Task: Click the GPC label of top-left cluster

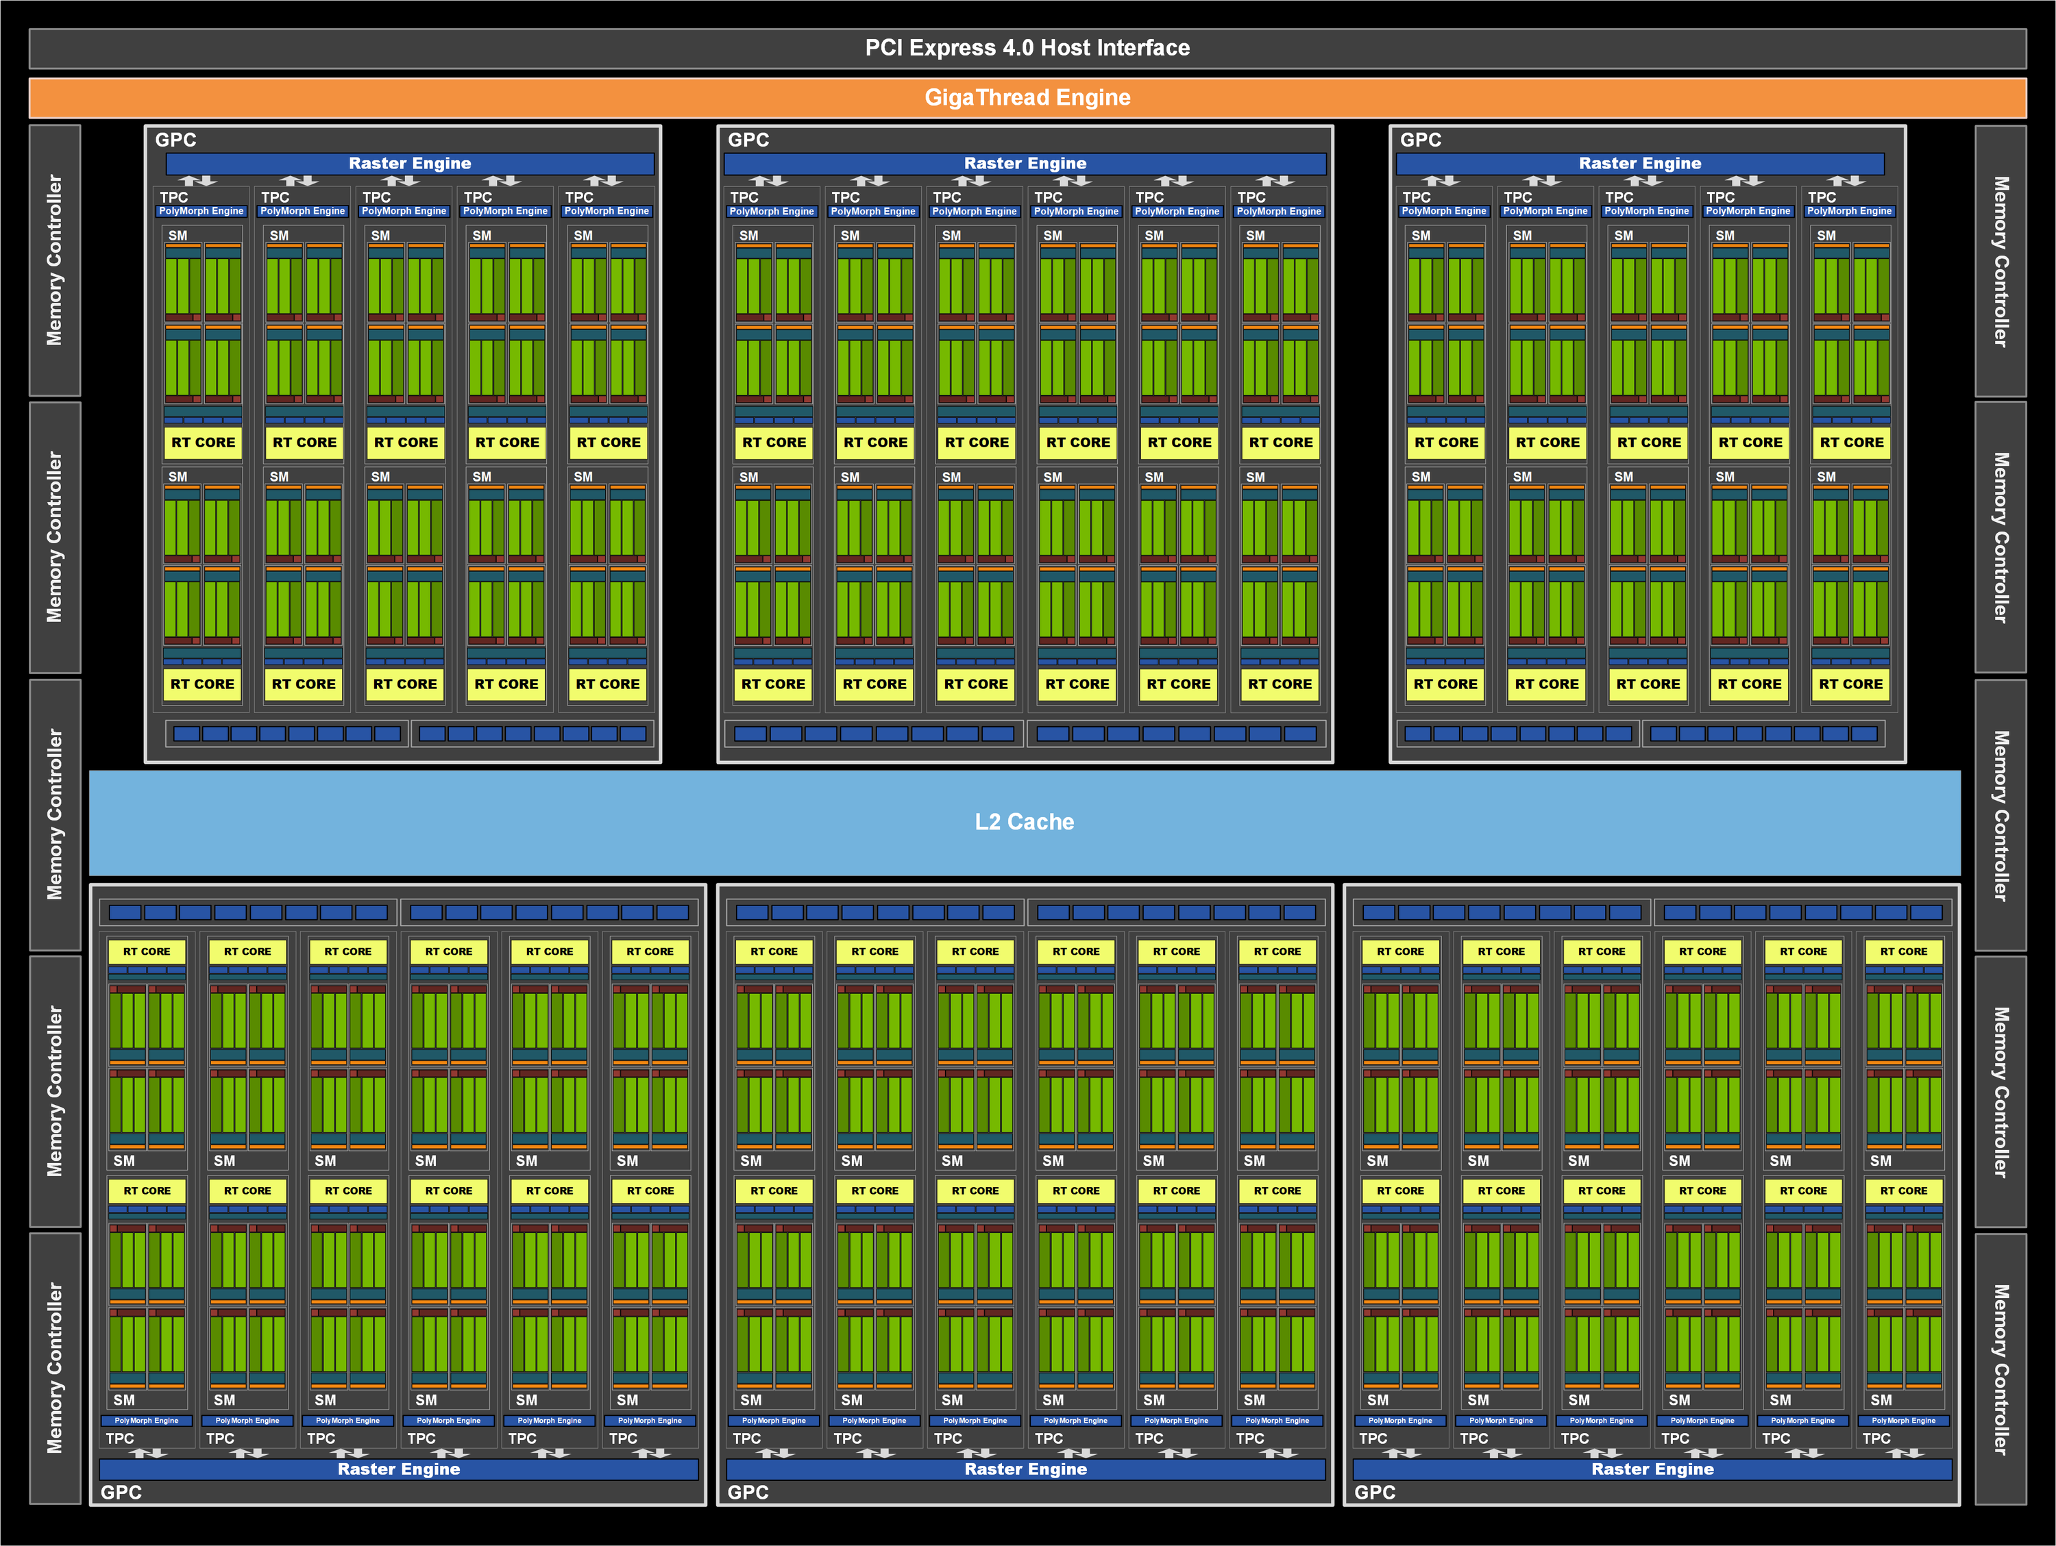Action: pos(175,139)
